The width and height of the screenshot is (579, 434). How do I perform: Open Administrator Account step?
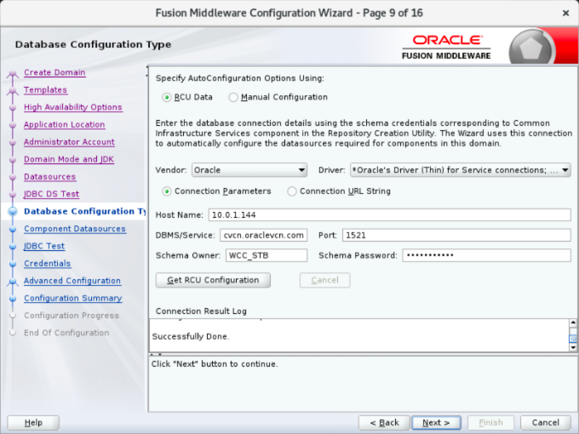coord(69,142)
